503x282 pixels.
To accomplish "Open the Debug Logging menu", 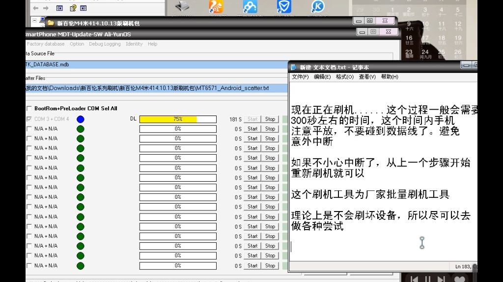I will point(105,44).
